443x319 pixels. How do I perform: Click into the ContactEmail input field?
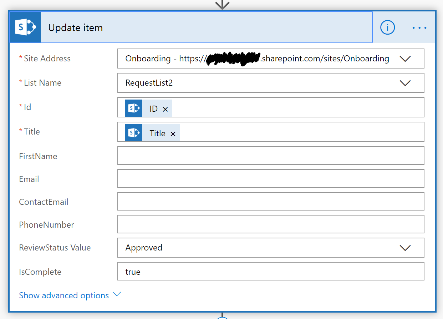click(271, 201)
